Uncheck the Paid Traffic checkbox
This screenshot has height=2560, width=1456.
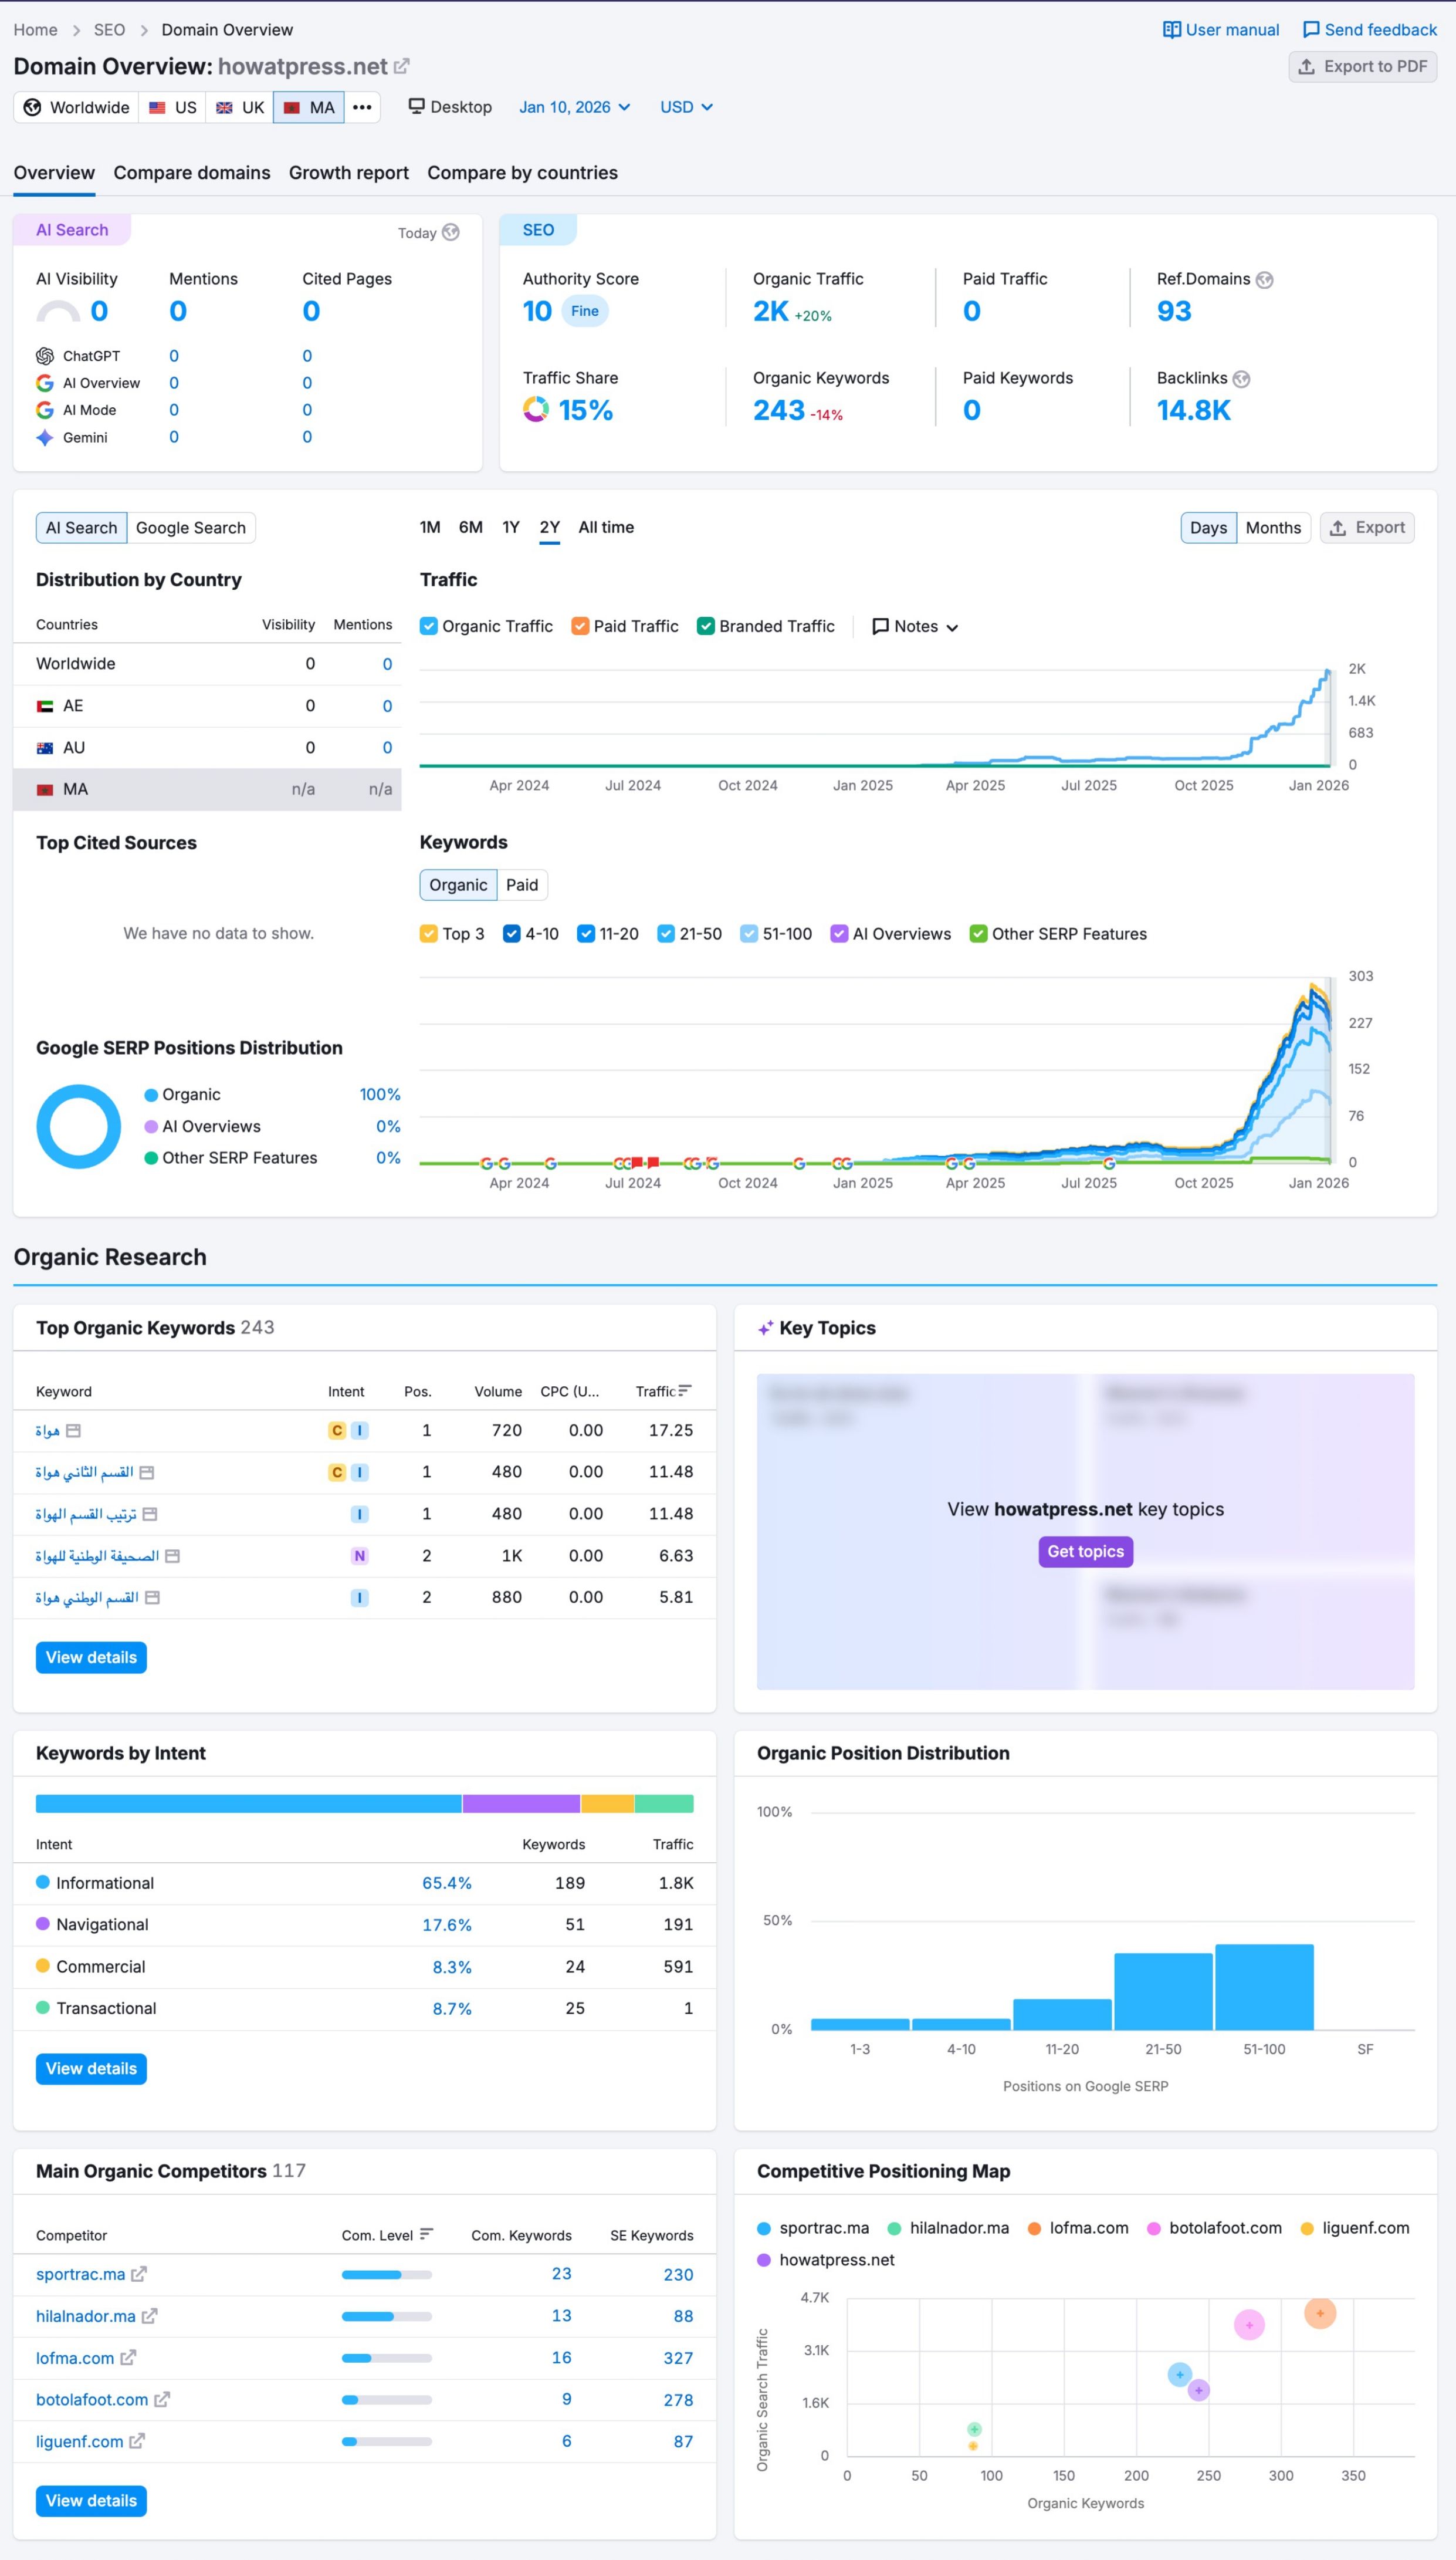pyautogui.click(x=580, y=626)
